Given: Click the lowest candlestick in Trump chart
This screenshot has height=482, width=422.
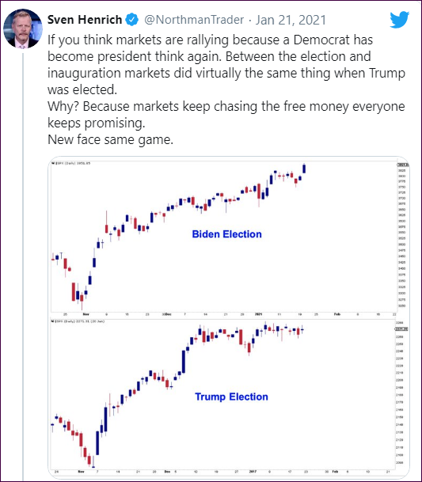Looking at the screenshot, I should click(x=93, y=462).
